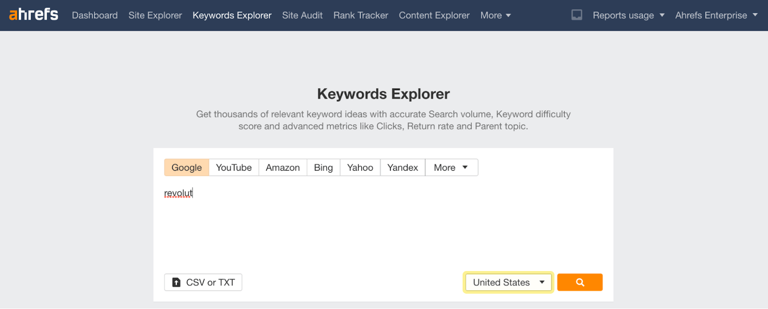The image size is (768, 309).
Task: Click the file upload icon for CSV
Action: 177,282
